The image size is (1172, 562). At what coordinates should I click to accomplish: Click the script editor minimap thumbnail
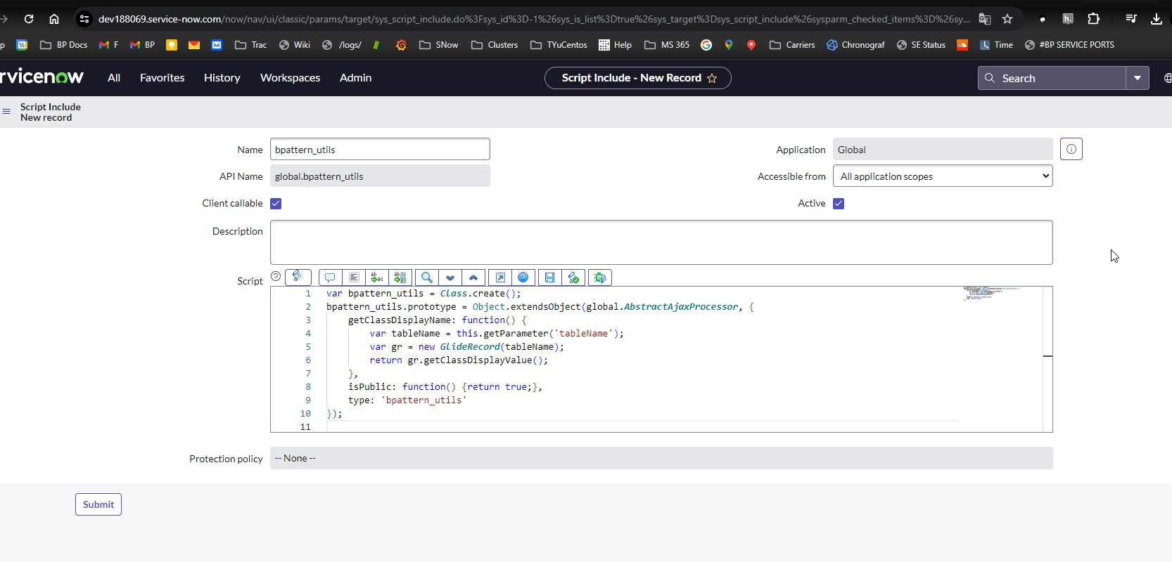(991, 293)
